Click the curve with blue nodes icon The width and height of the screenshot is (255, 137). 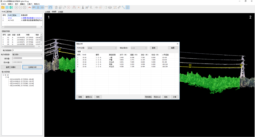coord(87,8)
